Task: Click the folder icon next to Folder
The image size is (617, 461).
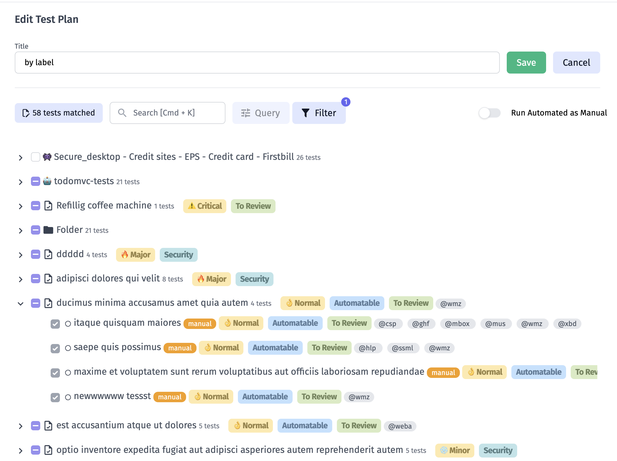Action: click(48, 230)
